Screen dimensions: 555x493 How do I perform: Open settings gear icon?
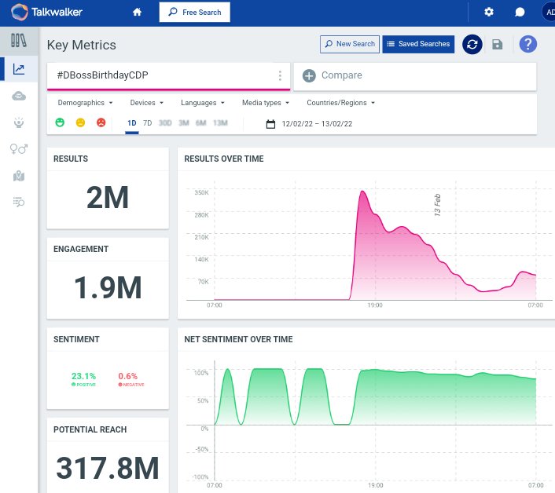click(489, 12)
